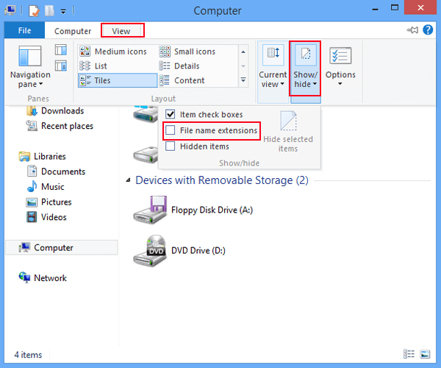Select the Tiles layout
The image size is (441, 368).
[118, 80]
